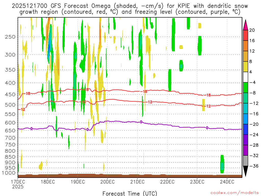Click the coolwx.com/modelts link

(x=233, y=193)
